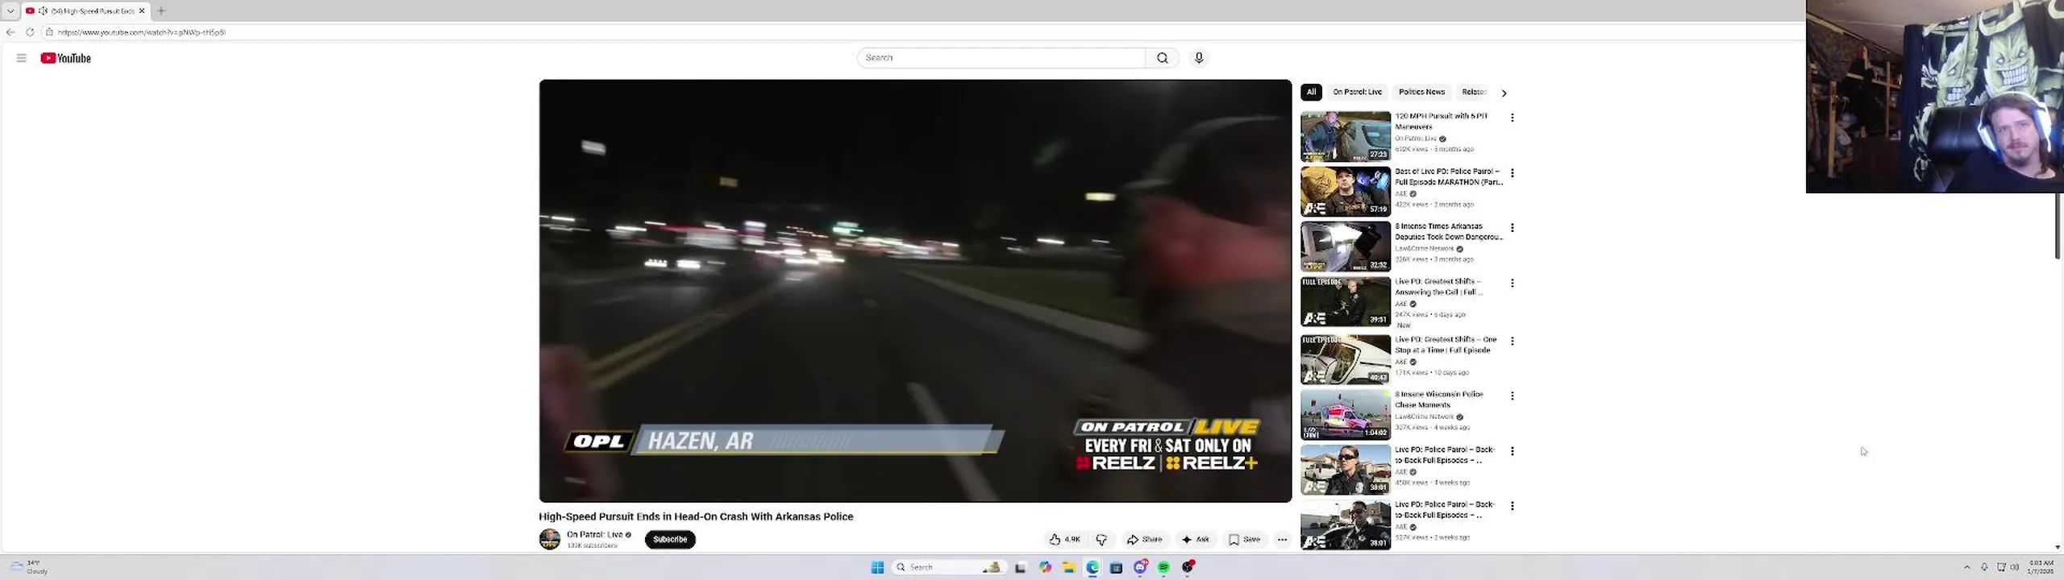Select the All filter chip
The image size is (2064, 580).
(1311, 92)
